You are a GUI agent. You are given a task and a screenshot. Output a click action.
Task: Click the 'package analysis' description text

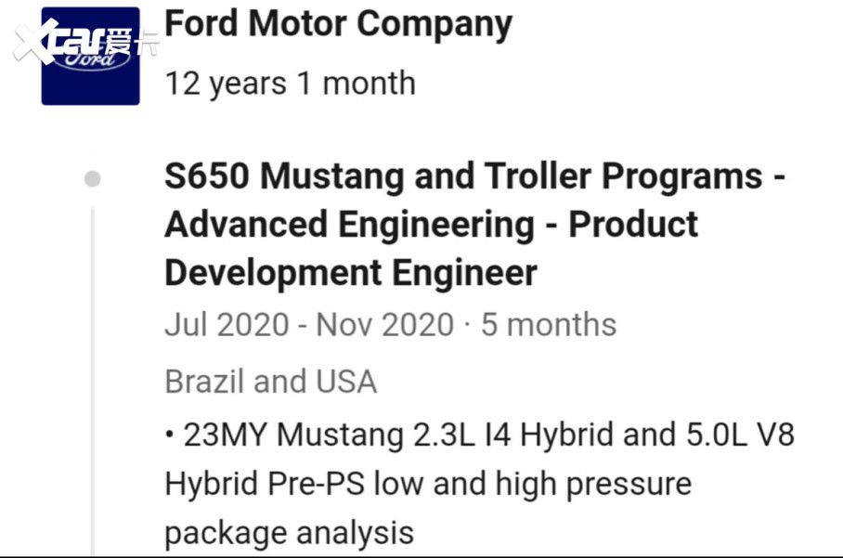[289, 533]
